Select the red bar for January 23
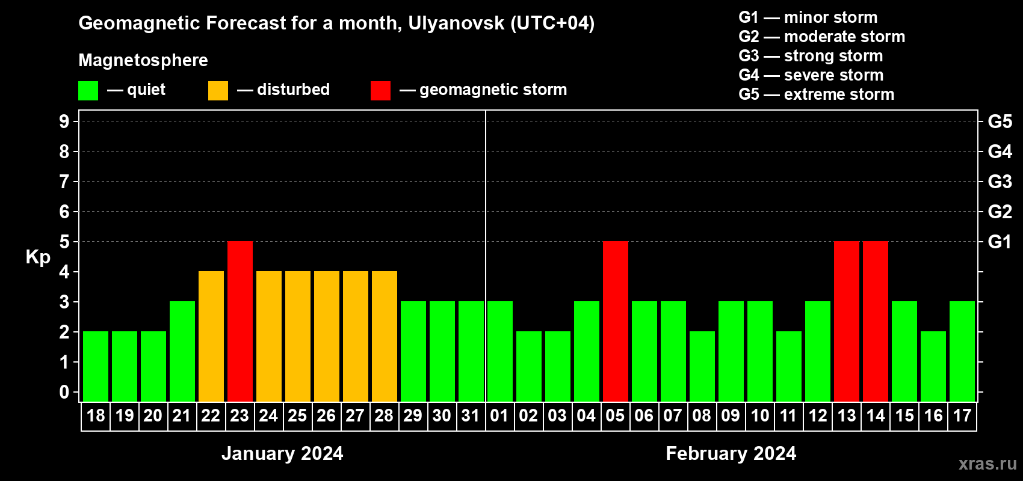Viewport: 1023px width, 481px height. click(x=240, y=321)
